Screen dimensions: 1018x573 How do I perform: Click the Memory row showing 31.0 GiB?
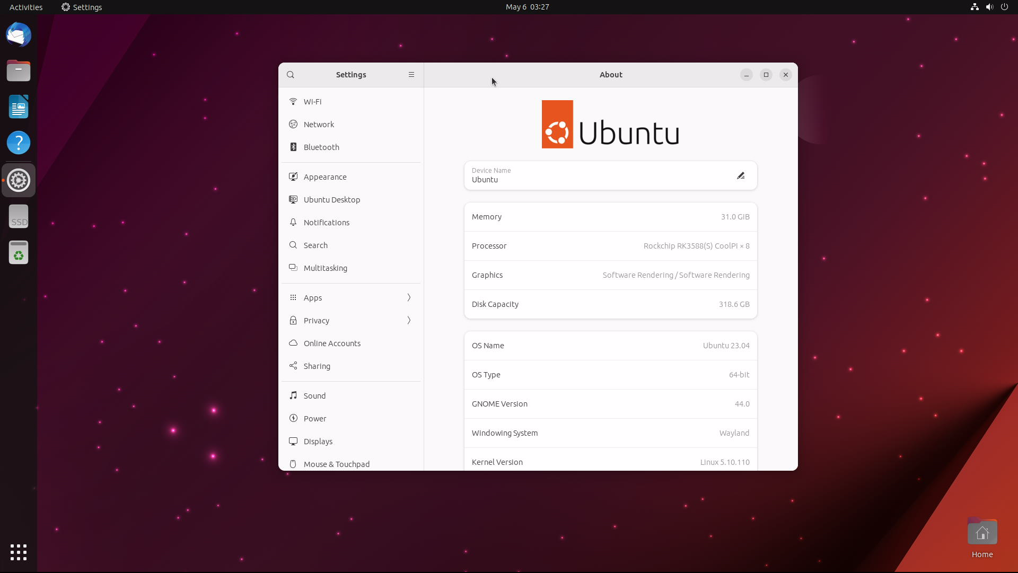[x=611, y=217]
